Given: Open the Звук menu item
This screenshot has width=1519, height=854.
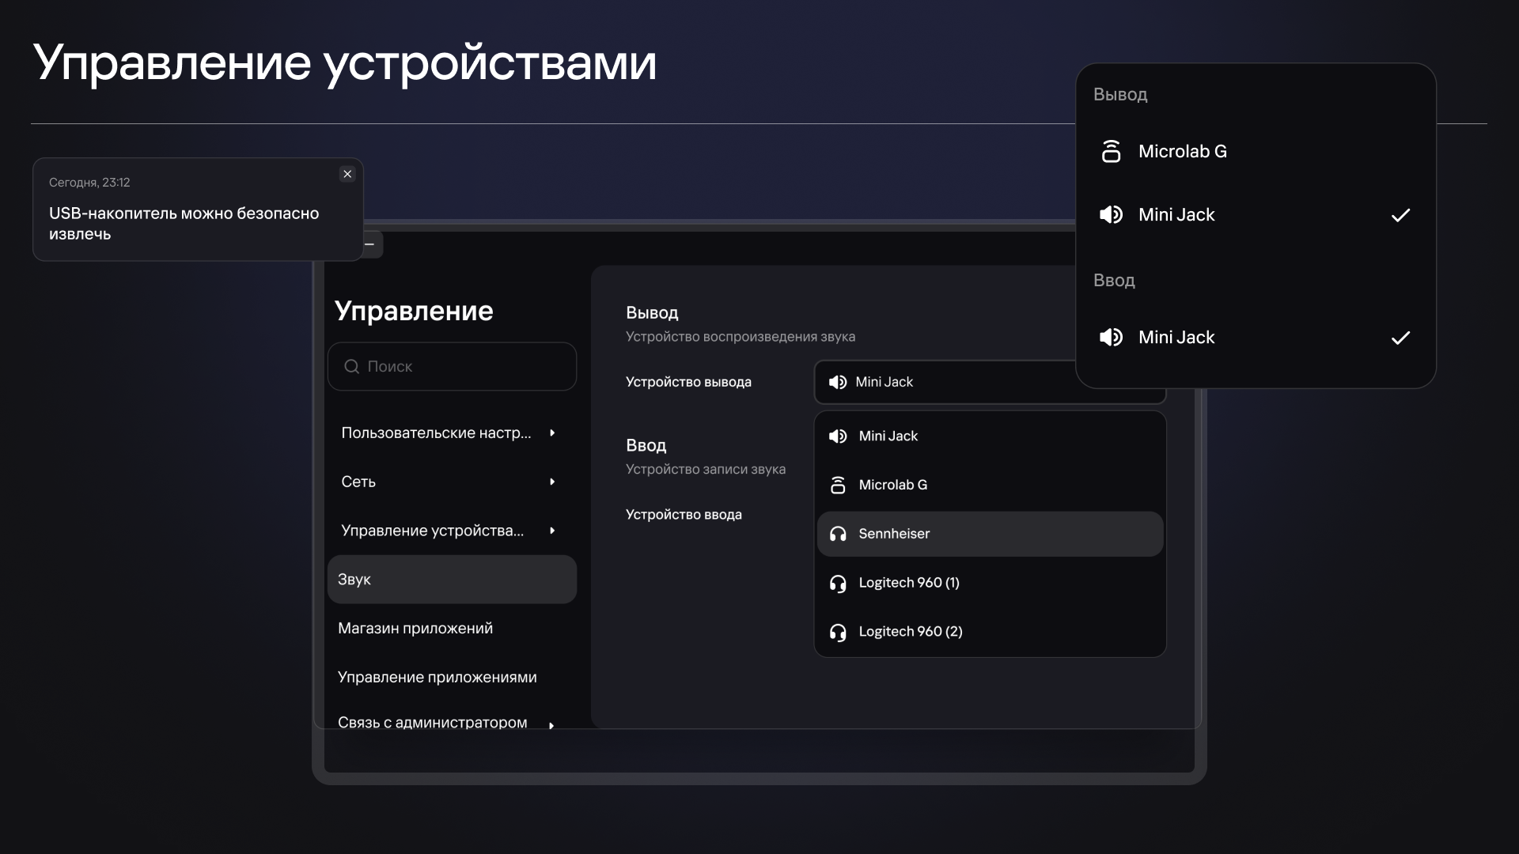Looking at the screenshot, I should pos(452,580).
